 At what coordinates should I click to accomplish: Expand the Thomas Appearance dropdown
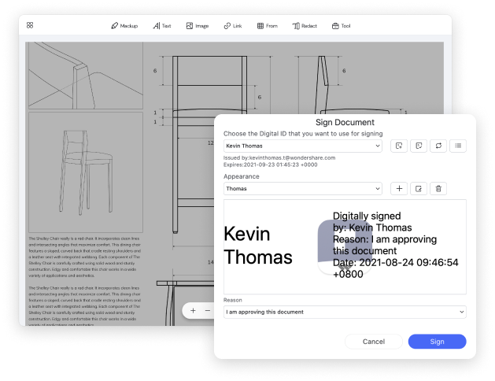[303, 189]
